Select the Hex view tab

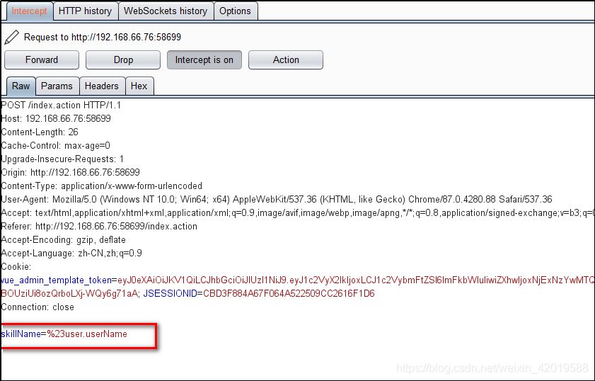click(x=139, y=86)
